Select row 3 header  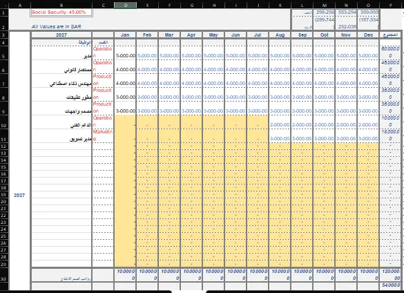pos(4,35)
